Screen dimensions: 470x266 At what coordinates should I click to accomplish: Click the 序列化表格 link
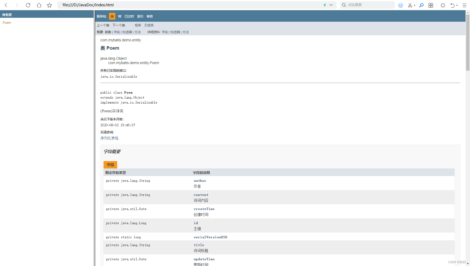[x=109, y=138]
